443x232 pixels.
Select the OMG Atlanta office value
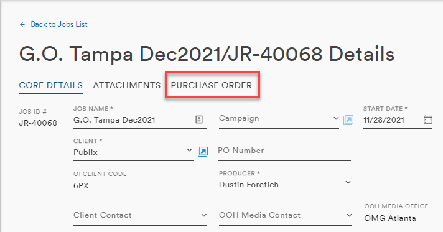[x=390, y=218]
